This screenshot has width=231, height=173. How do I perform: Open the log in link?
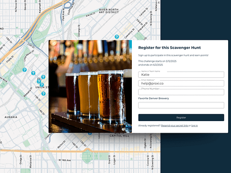coord(194,125)
